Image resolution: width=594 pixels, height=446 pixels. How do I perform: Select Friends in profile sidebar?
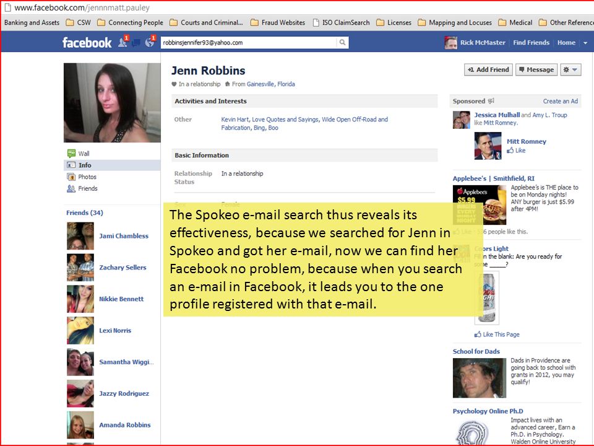88,188
